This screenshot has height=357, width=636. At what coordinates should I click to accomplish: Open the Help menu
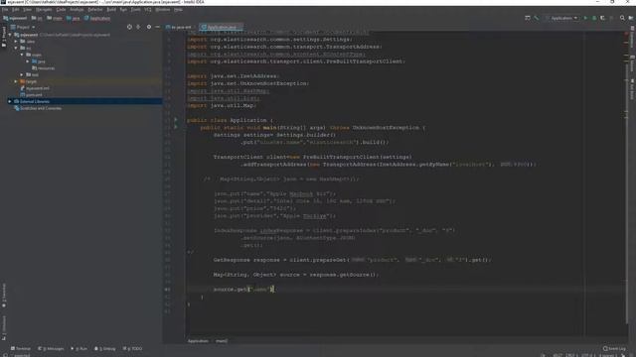(x=178, y=9)
